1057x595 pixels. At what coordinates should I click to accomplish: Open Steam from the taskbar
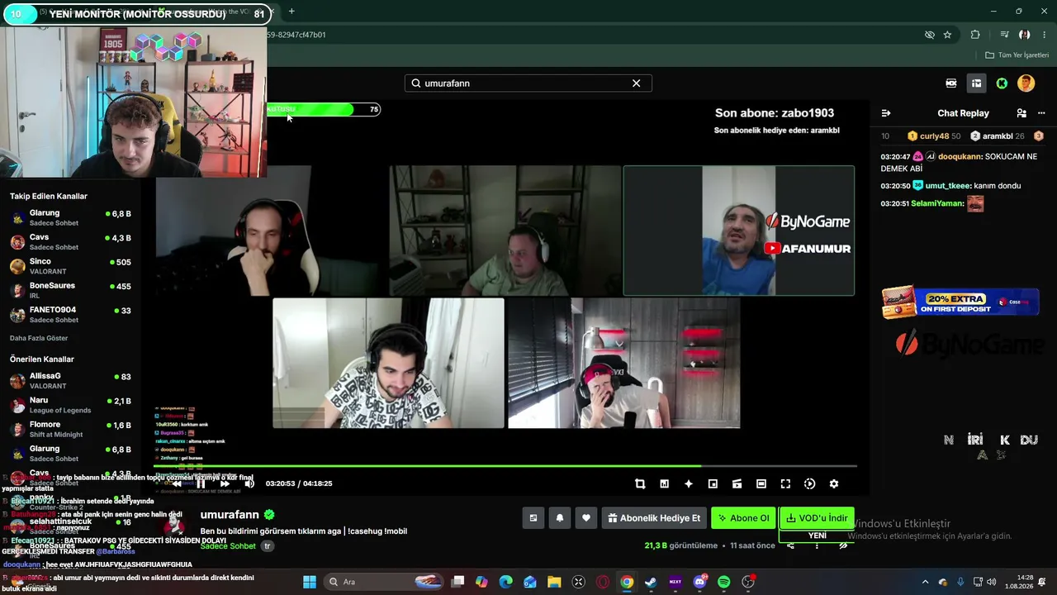651,583
